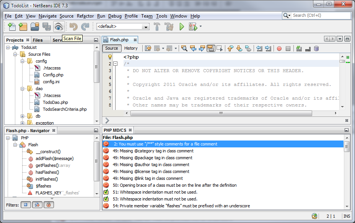Click the New Project toolbar icon
This screenshot has height=223, width=355.
click(23, 27)
